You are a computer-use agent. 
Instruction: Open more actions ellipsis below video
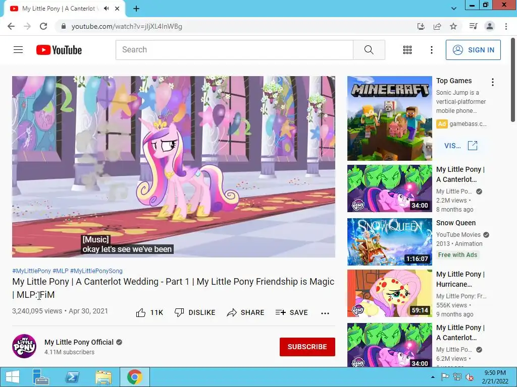tap(325, 313)
